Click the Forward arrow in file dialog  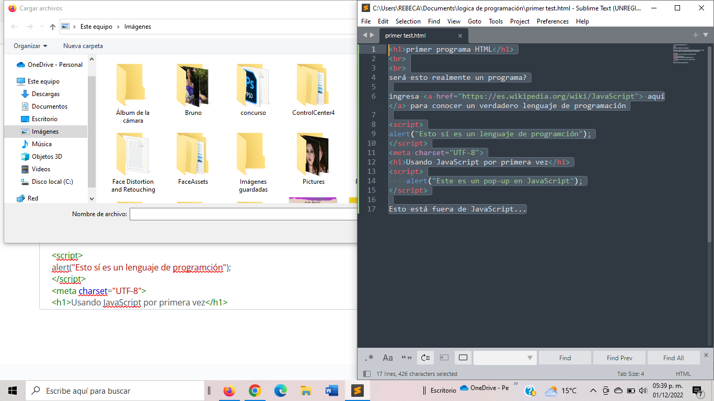[30, 27]
